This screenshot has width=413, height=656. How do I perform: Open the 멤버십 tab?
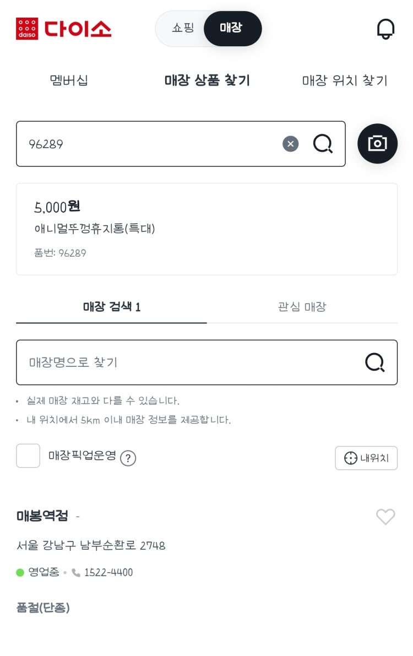coord(69,80)
